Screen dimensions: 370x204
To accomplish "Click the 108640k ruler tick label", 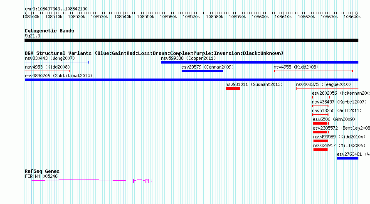I will (352, 17).
